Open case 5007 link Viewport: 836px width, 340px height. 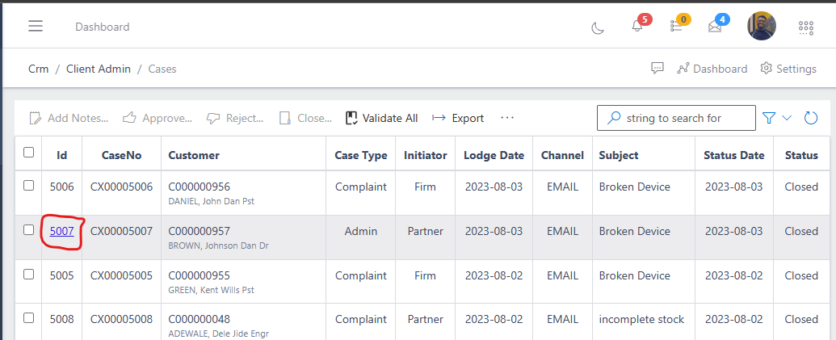[x=62, y=231]
